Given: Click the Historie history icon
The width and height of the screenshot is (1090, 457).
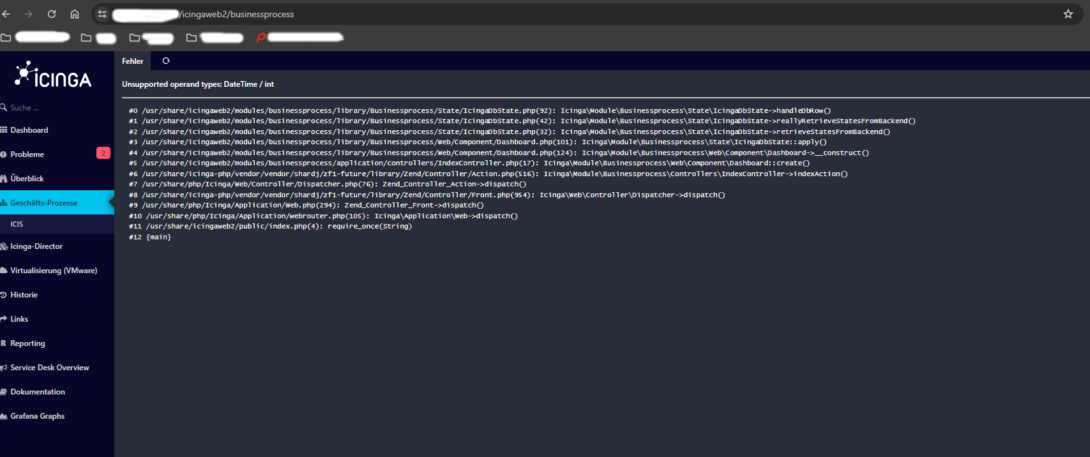Looking at the screenshot, I should pyautogui.click(x=3, y=295).
